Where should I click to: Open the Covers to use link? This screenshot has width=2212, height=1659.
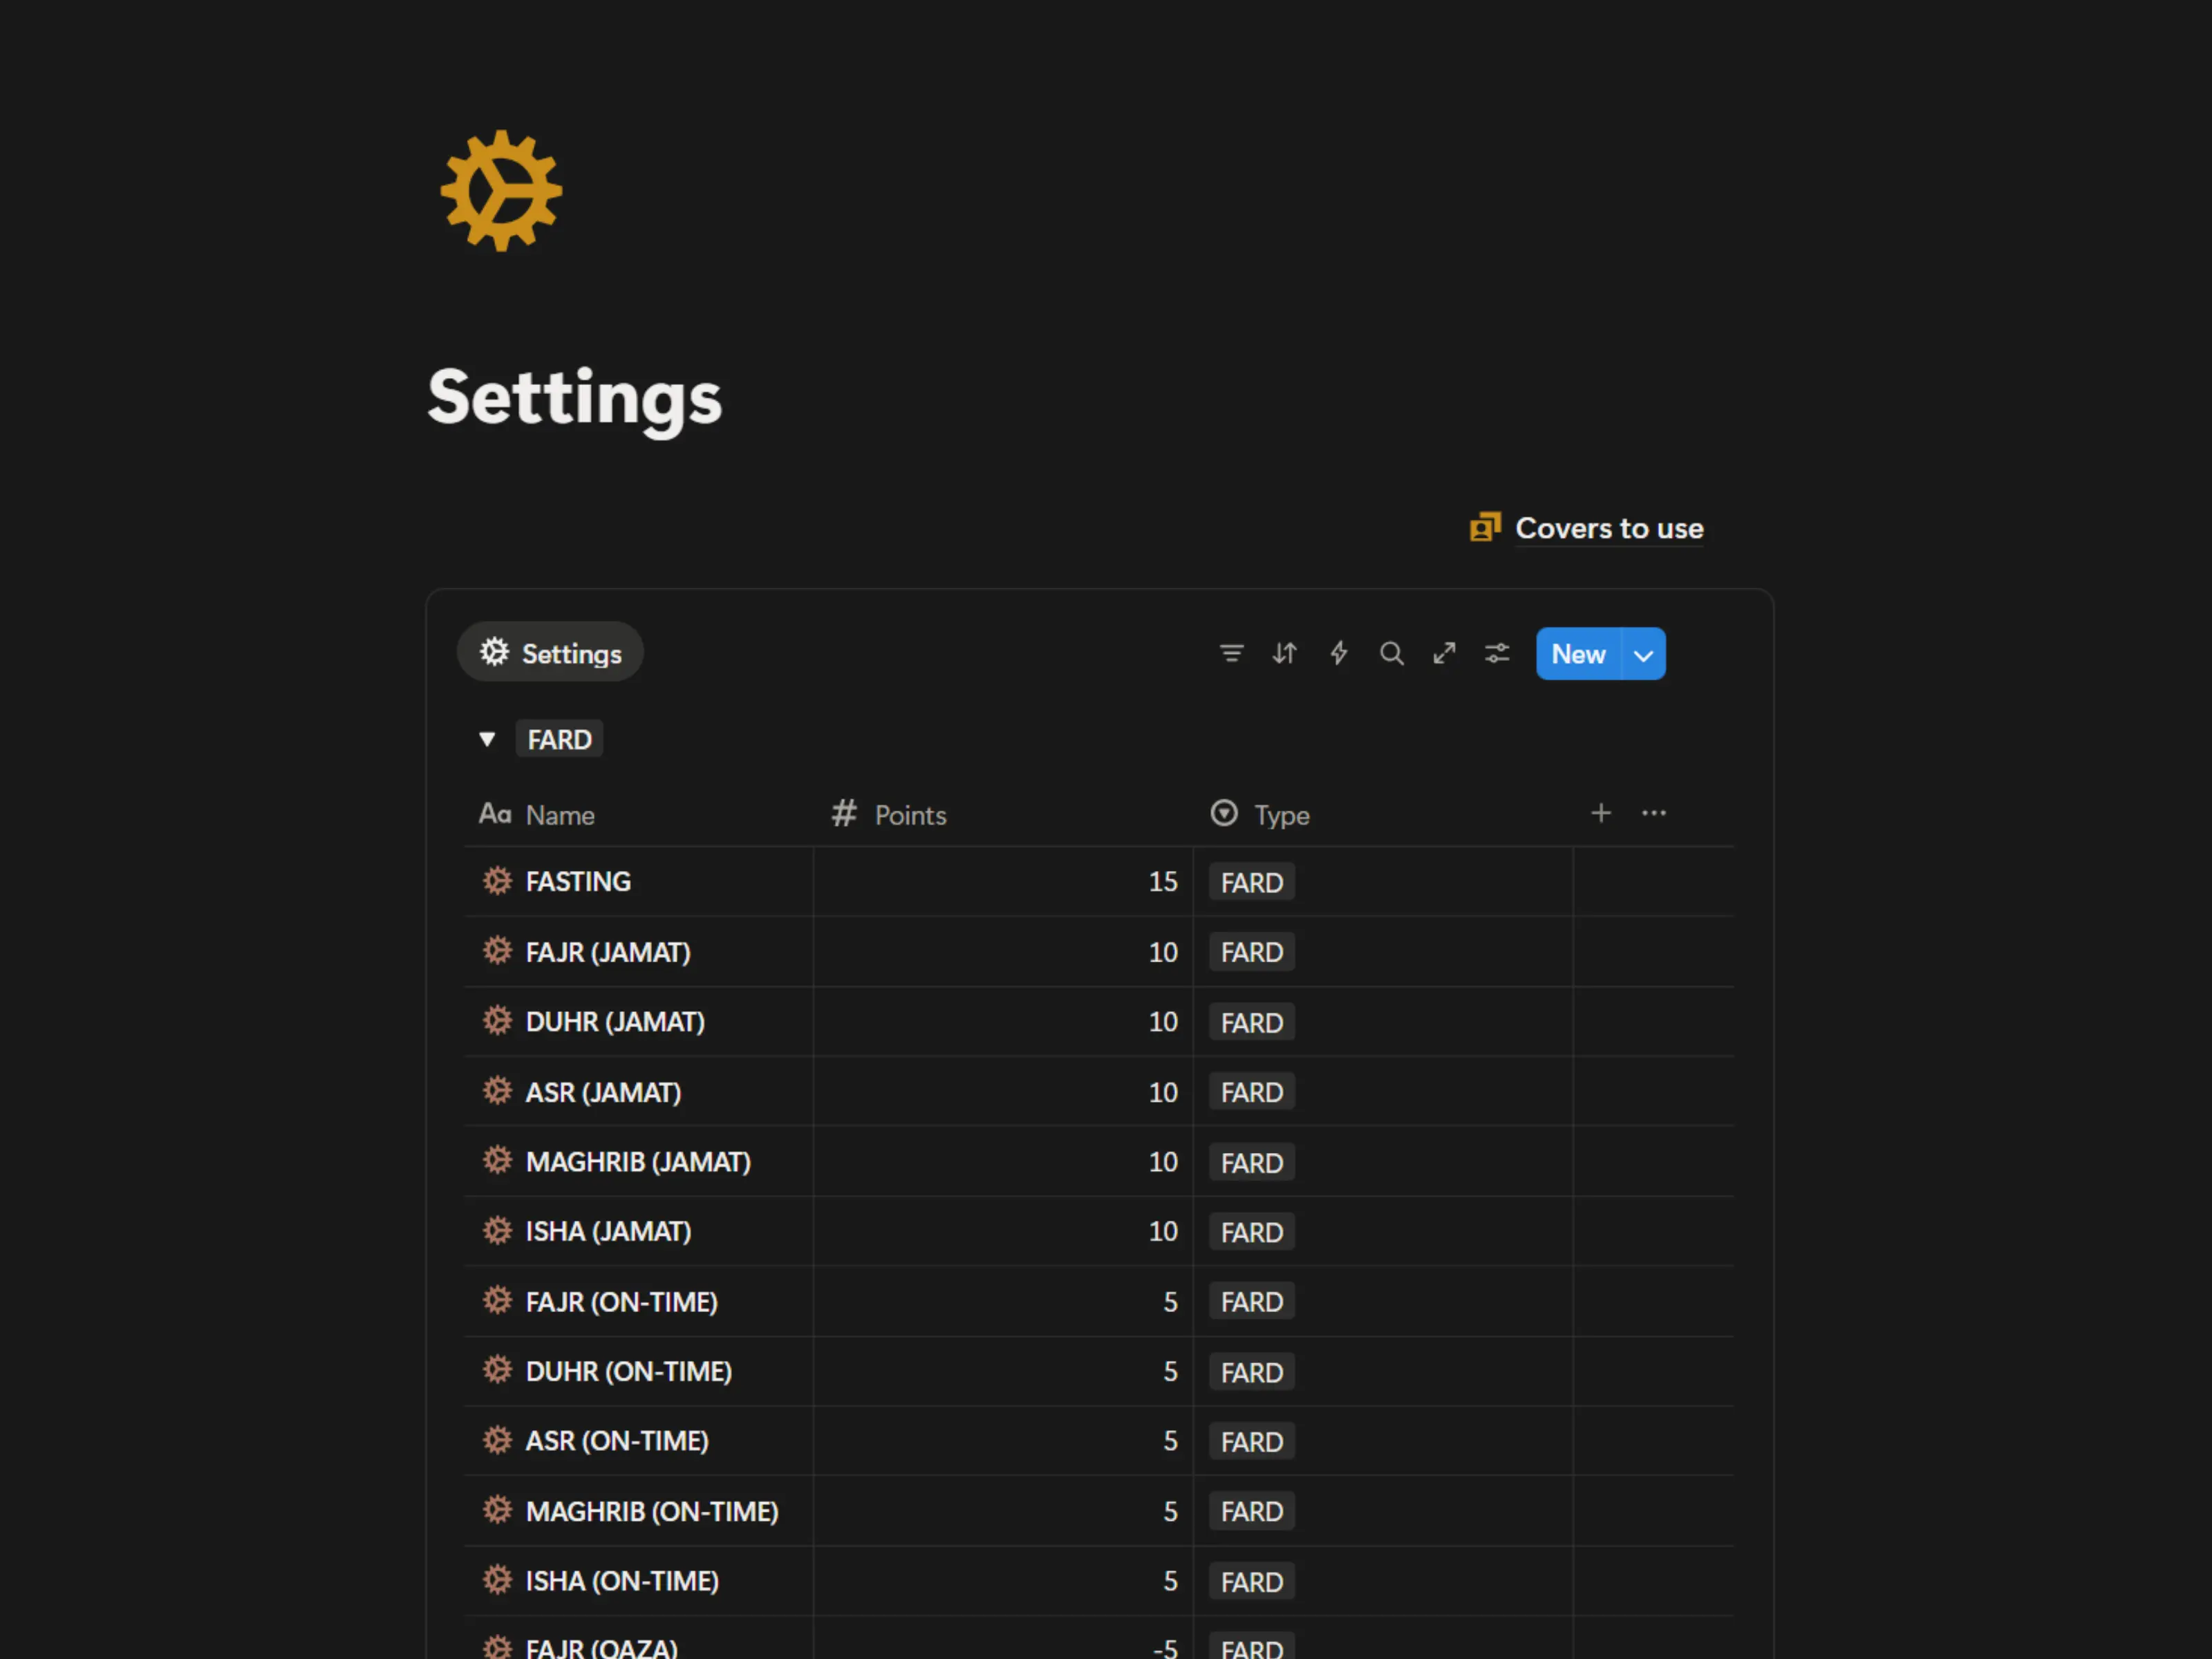(1608, 528)
